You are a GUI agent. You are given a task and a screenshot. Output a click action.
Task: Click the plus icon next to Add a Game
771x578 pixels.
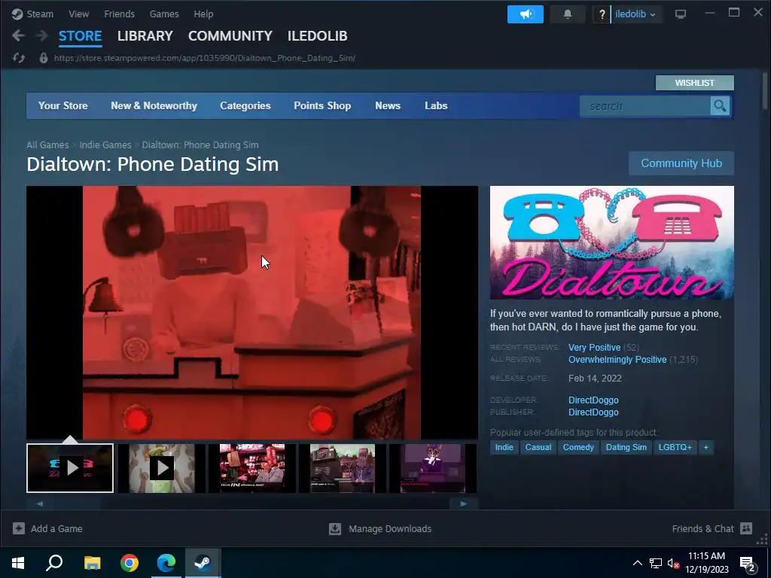pyautogui.click(x=19, y=528)
